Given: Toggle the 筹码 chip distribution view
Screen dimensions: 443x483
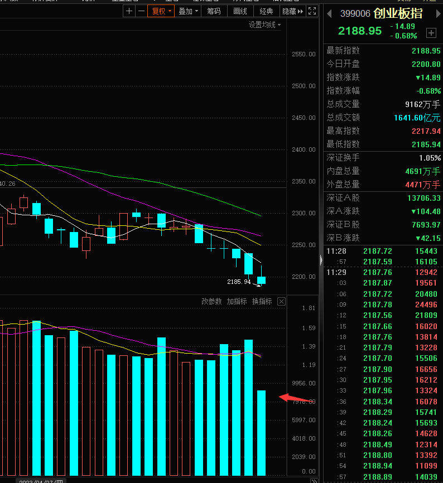Looking at the screenshot, I should point(214,11).
